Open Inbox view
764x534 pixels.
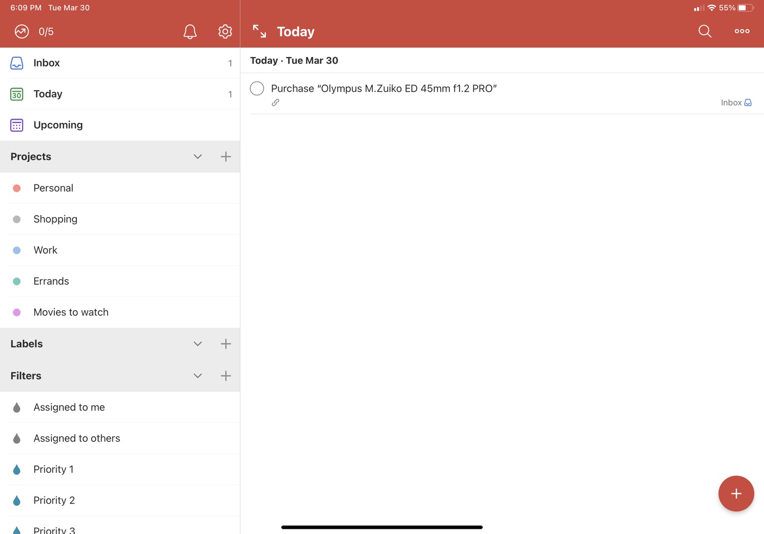tap(120, 63)
